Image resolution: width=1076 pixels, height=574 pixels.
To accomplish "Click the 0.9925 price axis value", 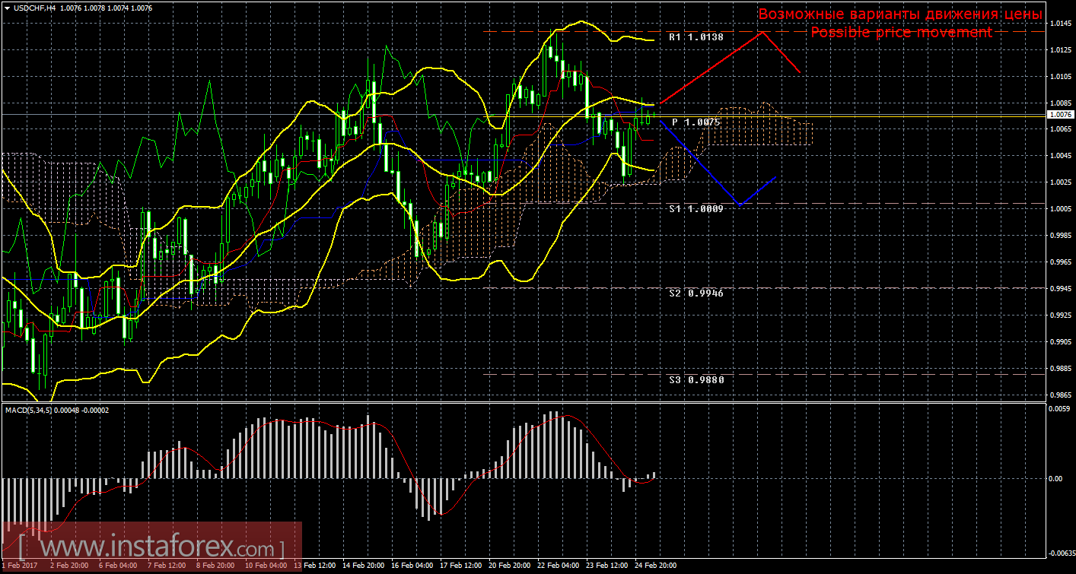I will pos(1060,315).
